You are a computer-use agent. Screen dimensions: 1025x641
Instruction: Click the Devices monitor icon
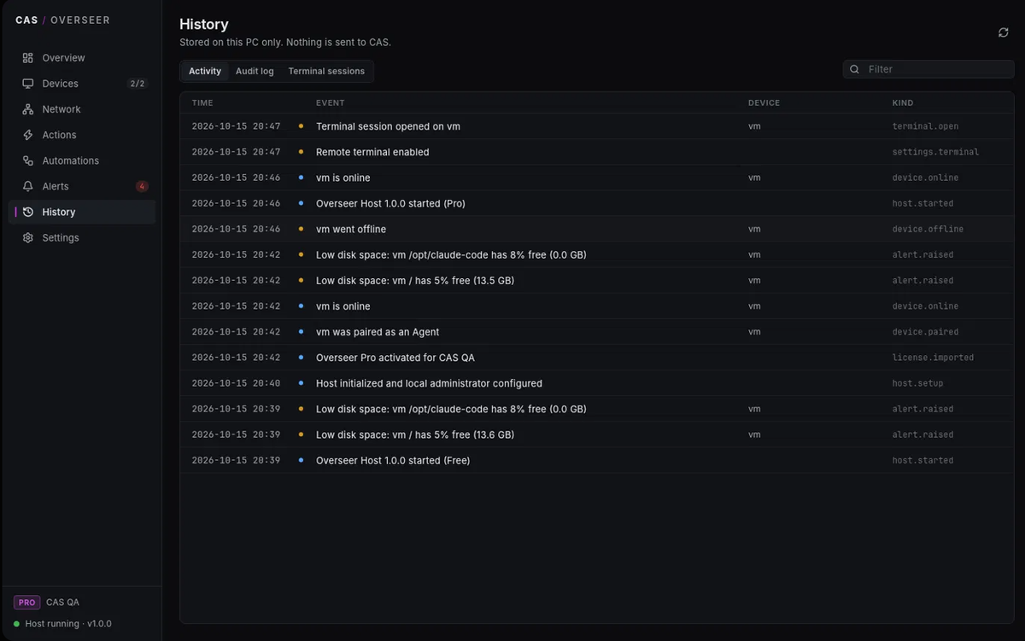click(28, 84)
